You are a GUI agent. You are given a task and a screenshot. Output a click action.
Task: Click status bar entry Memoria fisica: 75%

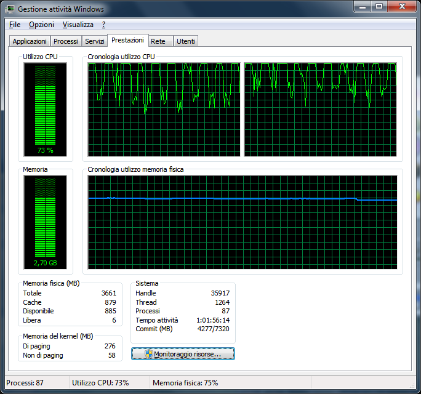click(x=185, y=383)
